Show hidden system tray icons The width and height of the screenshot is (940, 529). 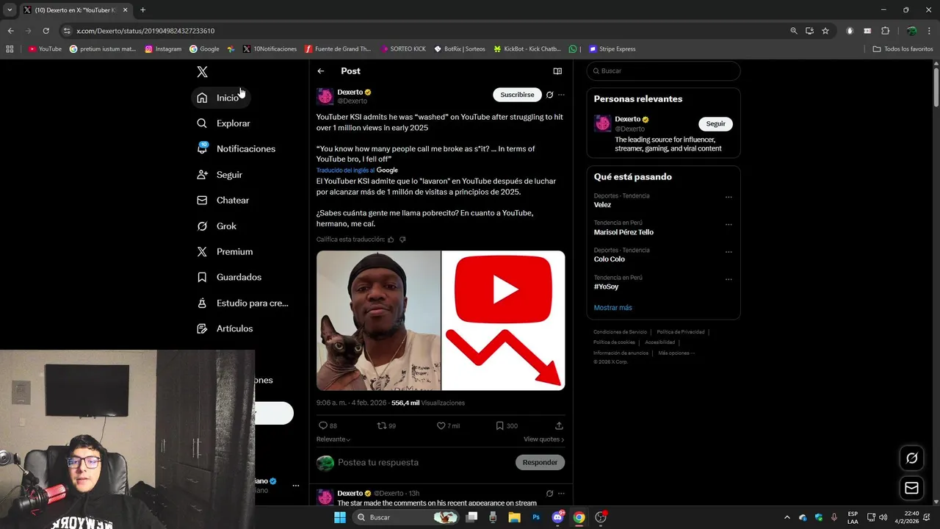pos(787,517)
